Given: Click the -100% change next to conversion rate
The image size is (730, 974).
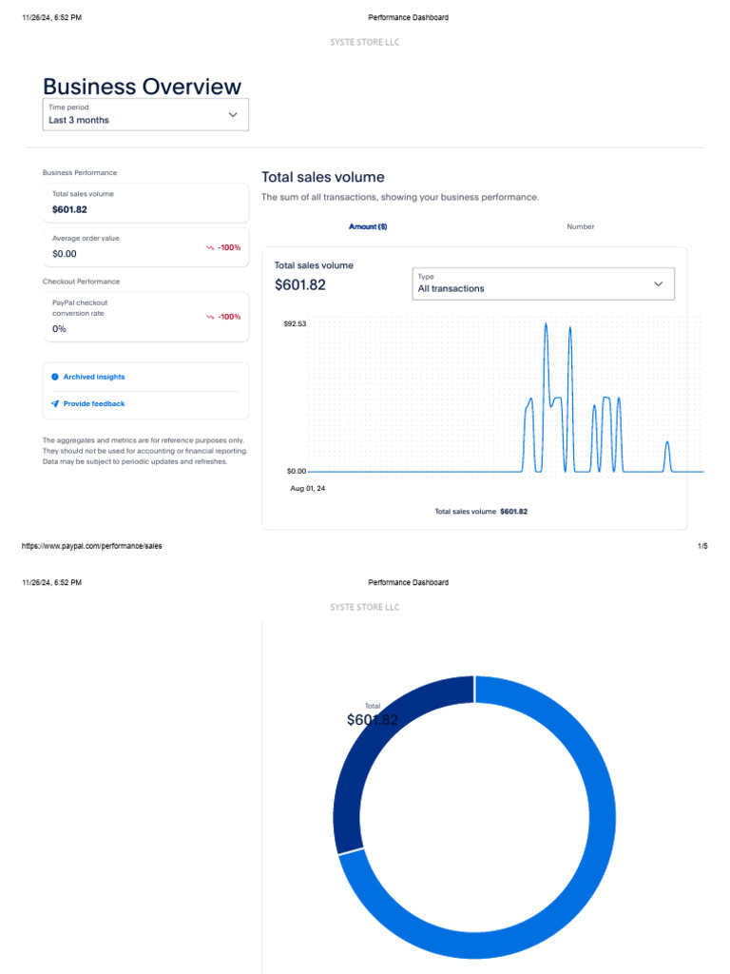Looking at the screenshot, I should click(229, 317).
